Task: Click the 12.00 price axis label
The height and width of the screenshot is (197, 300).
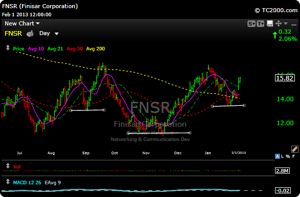Action: click(285, 123)
